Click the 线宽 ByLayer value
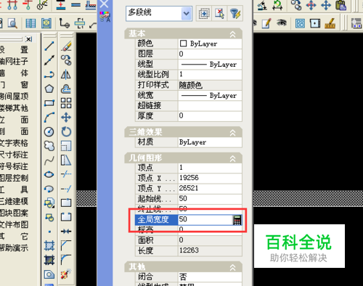Image resolution: width=363 pixels, height=286 pixels. [x=210, y=96]
